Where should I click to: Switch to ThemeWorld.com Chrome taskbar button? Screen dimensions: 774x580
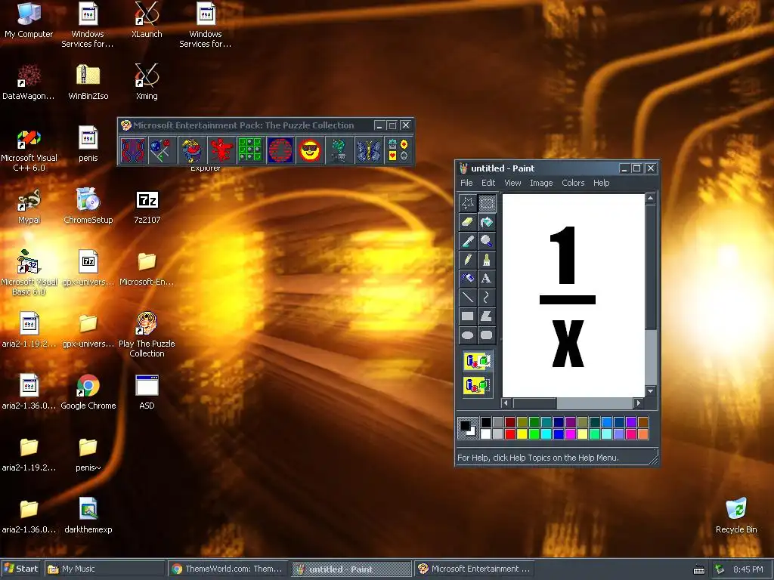pos(228,569)
